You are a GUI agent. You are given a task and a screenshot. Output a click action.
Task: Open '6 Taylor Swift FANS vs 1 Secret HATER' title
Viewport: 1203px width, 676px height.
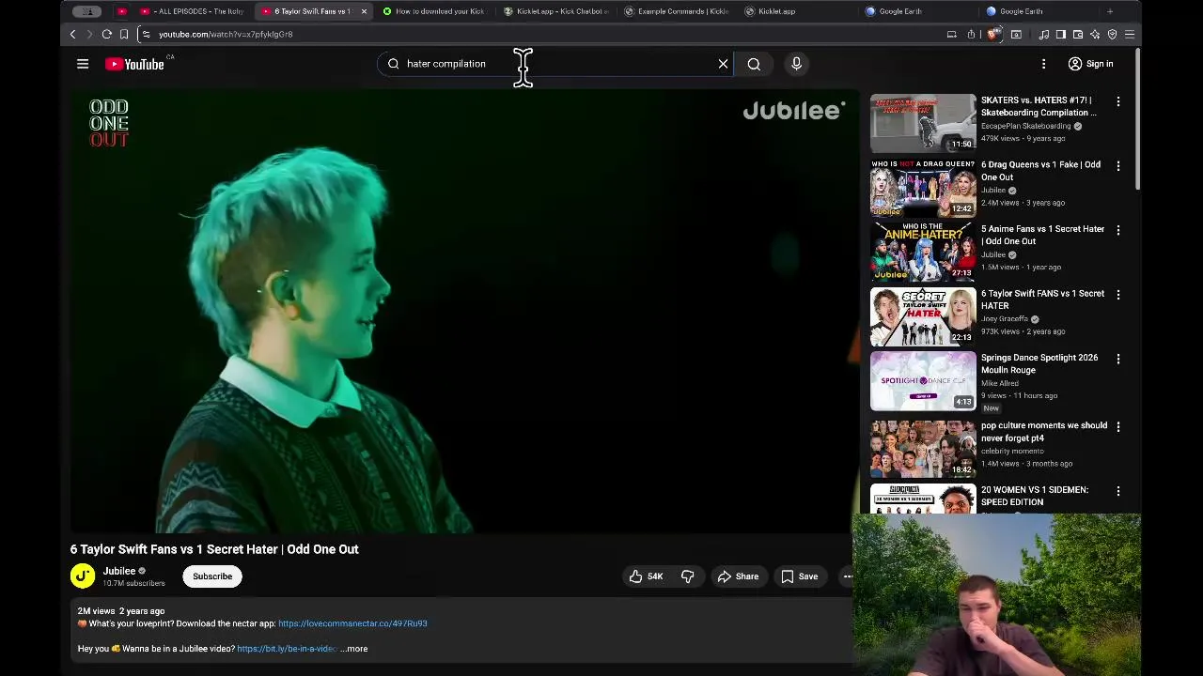(1042, 300)
